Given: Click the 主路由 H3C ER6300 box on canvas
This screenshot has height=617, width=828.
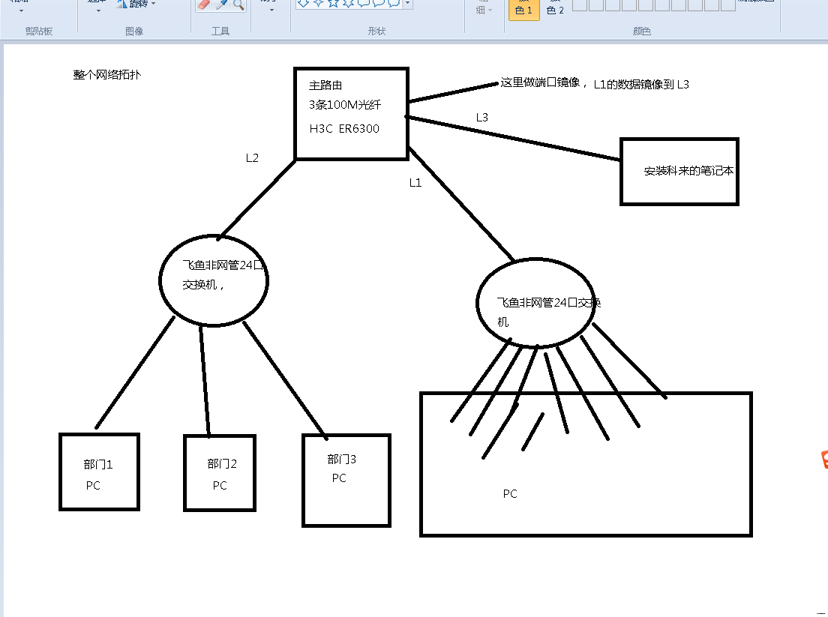Looking at the screenshot, I should click(x=351, y=112).
